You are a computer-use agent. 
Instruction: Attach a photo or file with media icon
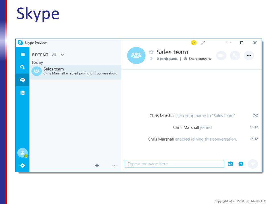[x=231, y=164]
